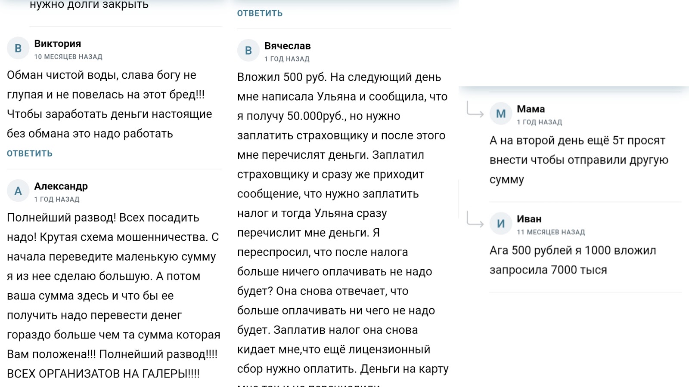Viewport: 689px width, 387px height.
Task: Click ОТВЕТИТЬ at top of middle column
Action: 258,13
